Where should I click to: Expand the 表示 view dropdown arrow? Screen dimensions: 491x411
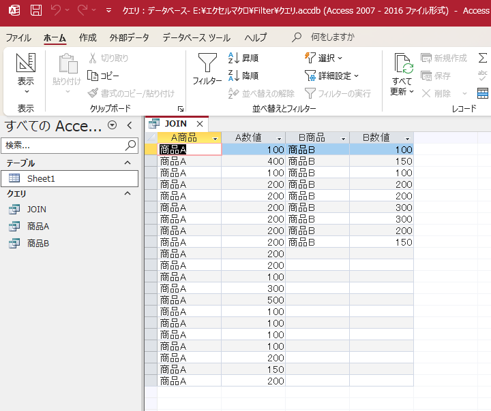point(27,92)
